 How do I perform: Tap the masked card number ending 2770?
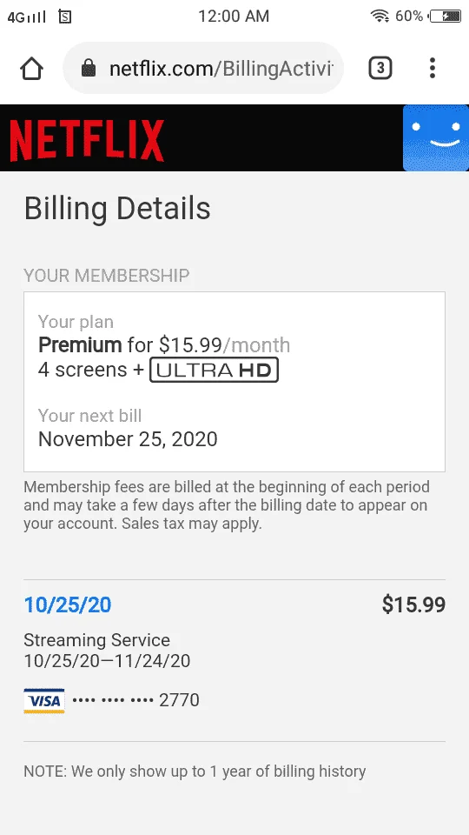135,699
